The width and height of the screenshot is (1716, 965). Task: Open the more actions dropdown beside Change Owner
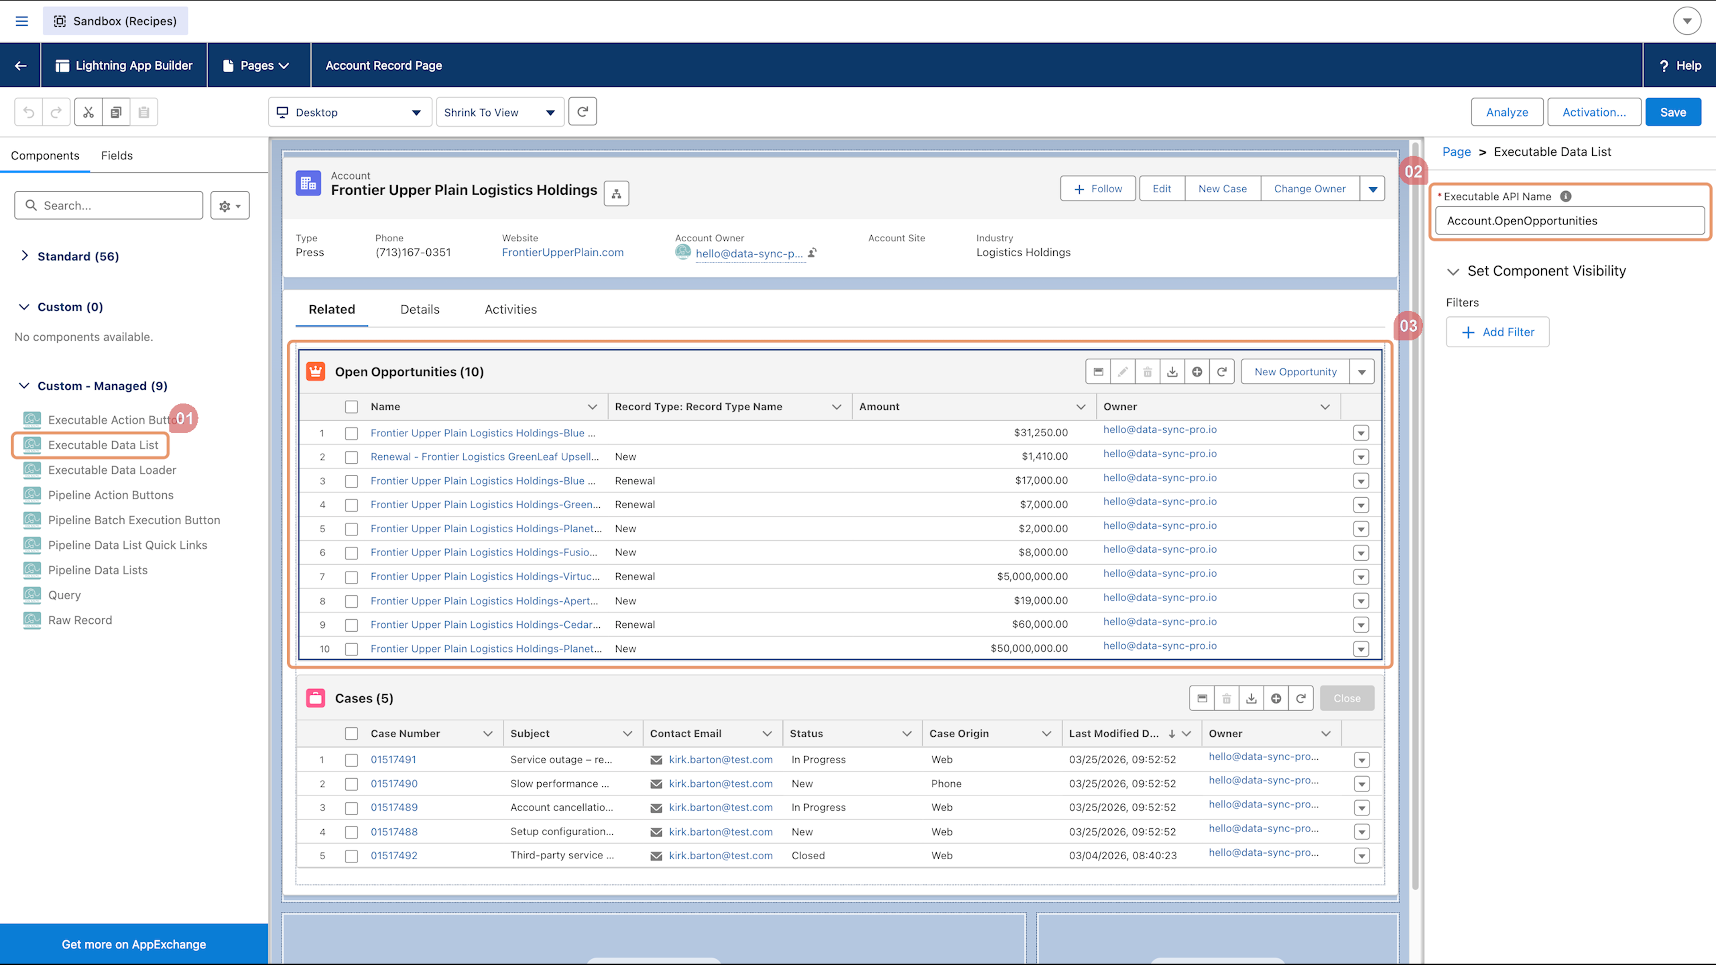1372,189
